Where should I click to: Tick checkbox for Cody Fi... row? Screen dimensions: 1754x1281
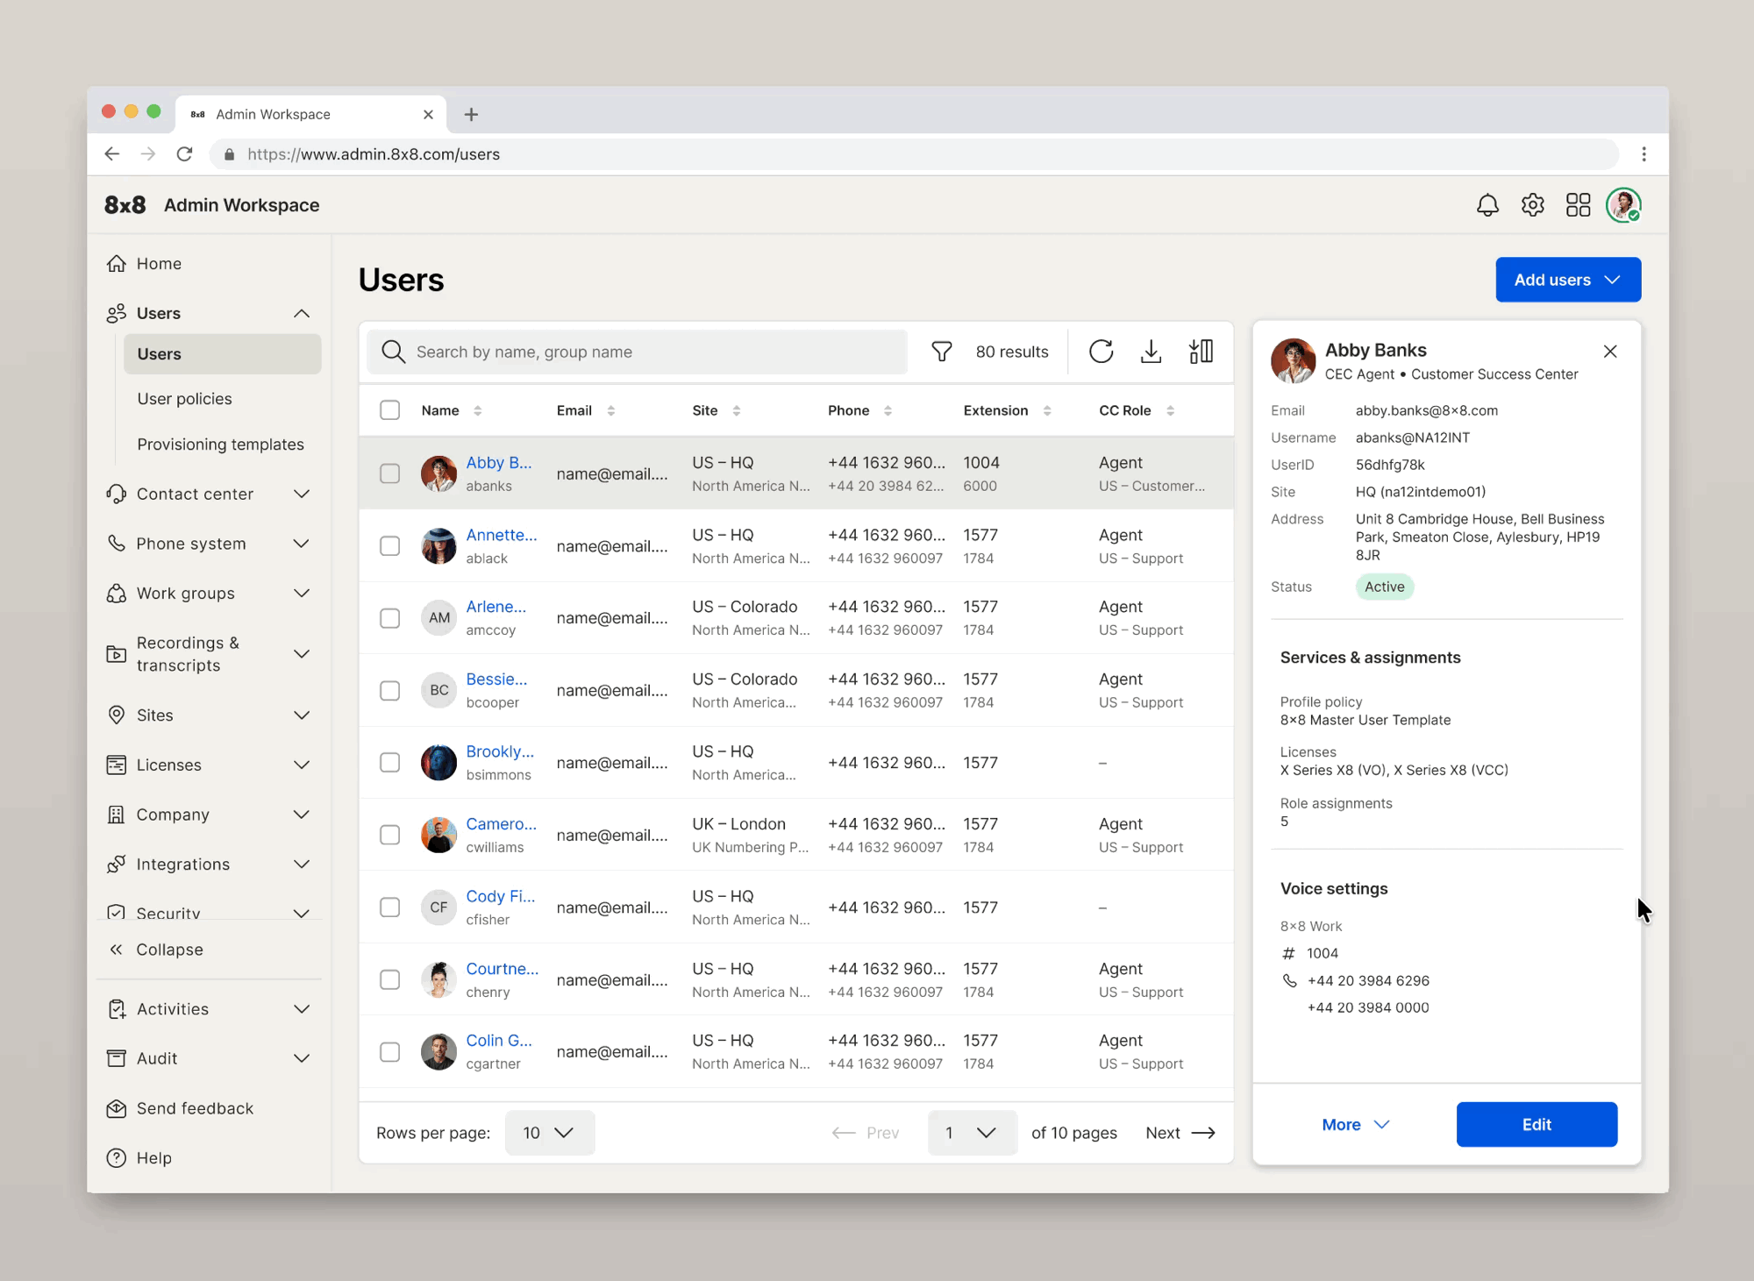coord(389,907)
